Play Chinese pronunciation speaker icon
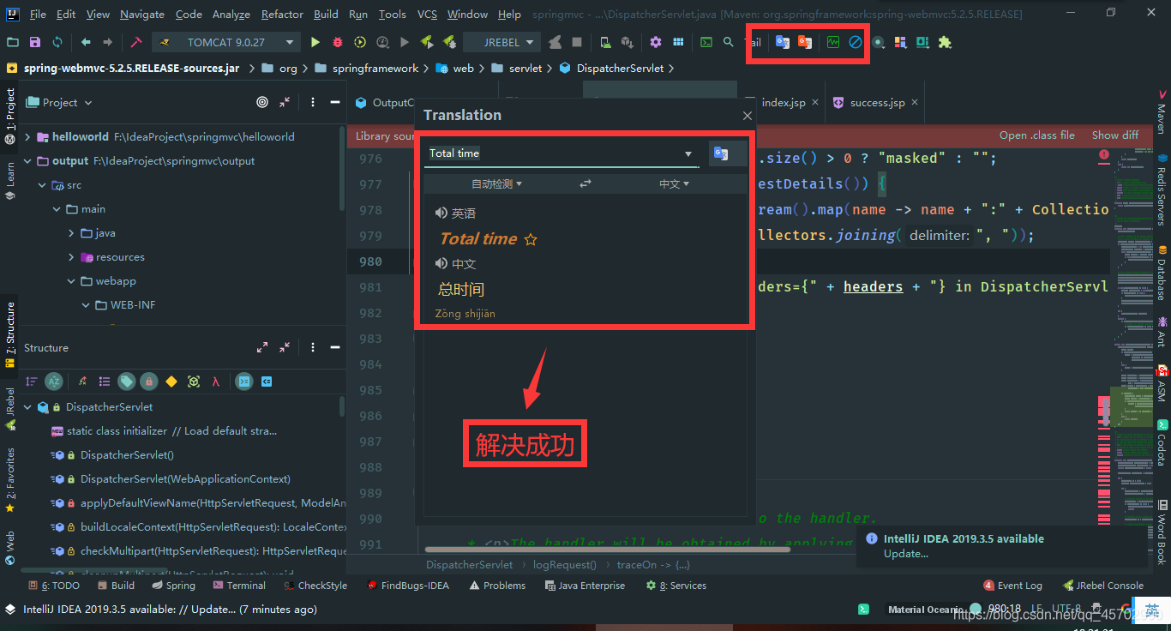The width and height of the screenshot is (1171, 631). (x=441, y=263)
